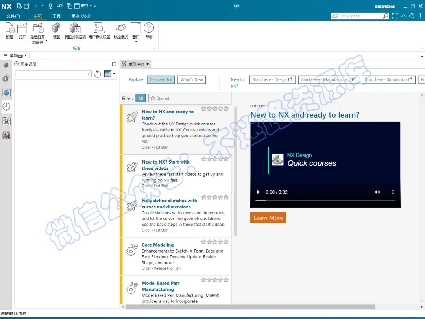Rate 'New to NX? Start with these videos' stars
425x319 pixels.
[215, 159]
